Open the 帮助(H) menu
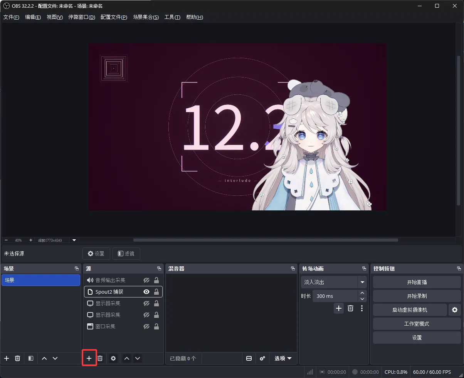The image size is (464, 378). pyautogui.click(x=195, y=17)
